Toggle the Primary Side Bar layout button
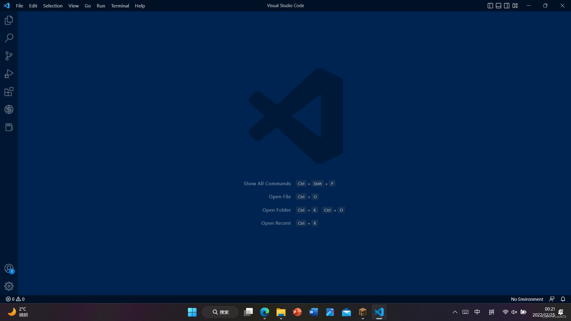 pos(490,6)
